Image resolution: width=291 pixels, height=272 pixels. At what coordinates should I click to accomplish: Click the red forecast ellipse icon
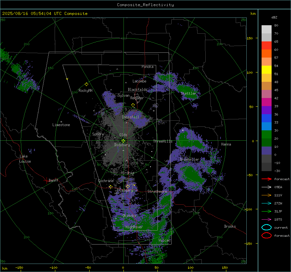(x=266, y=235)
